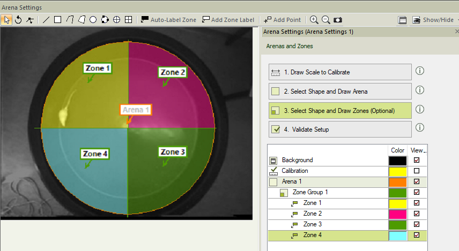
Task: Click the Zone 3 label on arena
Action: (x=173, y=152)
